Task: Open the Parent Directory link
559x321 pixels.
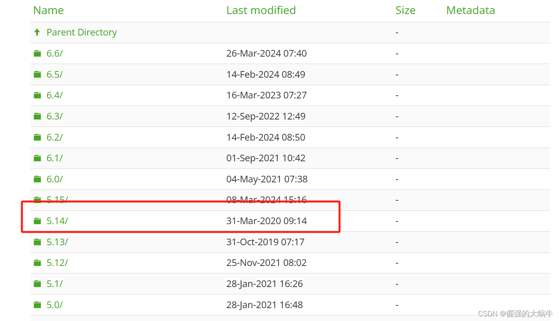Action: click(81, 32)
